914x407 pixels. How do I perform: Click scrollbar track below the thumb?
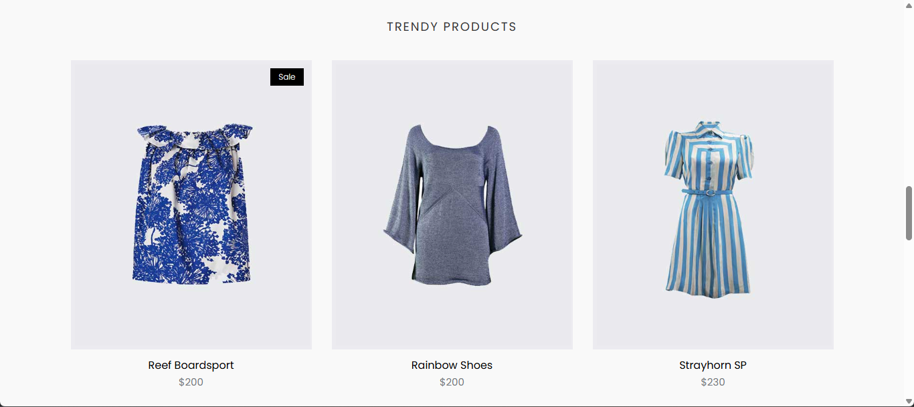(x=909, y=318)
